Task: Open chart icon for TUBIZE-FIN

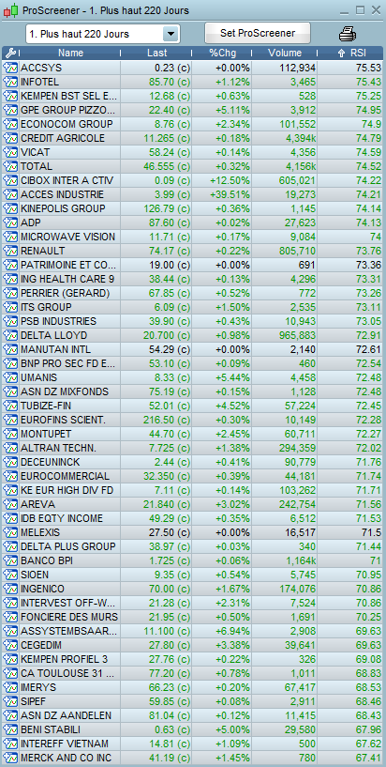Action: (10, 406)
